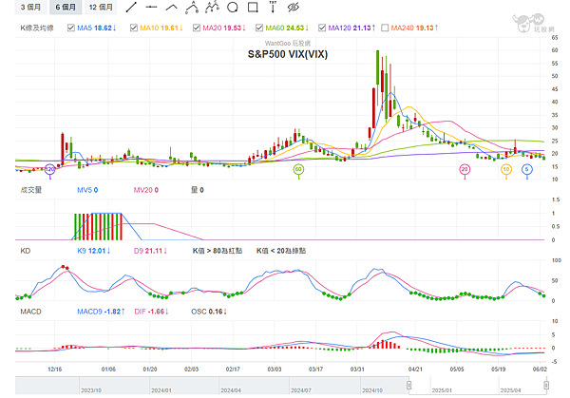Click the K線及均線 section label
This screenshot has height=398, width=570.
[37, 28]
